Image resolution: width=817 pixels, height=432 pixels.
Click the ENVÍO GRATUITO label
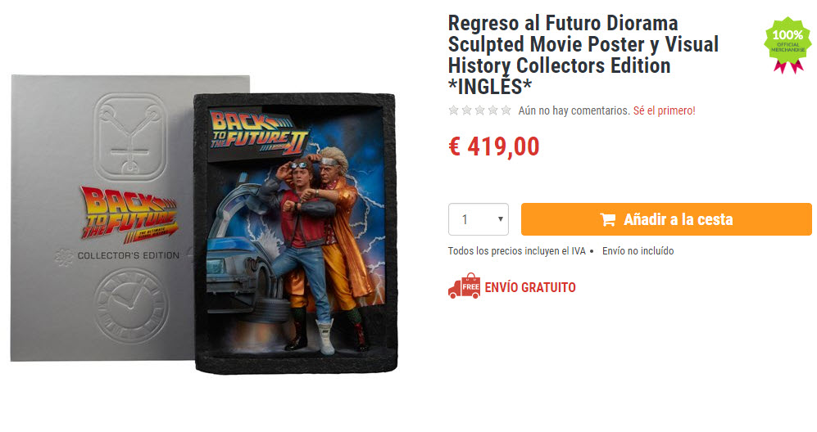point(530,287)
